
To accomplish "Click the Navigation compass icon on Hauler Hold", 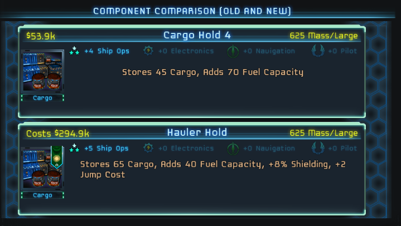I will pos(233,148).
